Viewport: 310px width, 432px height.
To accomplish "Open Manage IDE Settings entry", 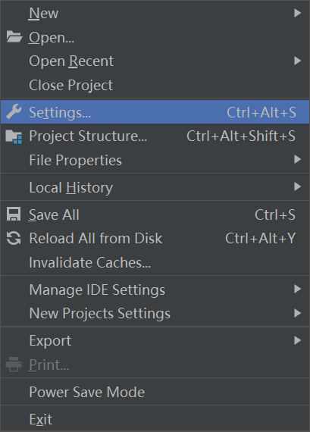I will pos(155,290).
